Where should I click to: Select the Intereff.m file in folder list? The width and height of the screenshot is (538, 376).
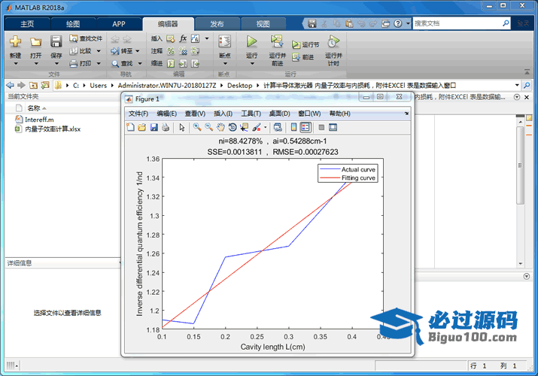[39, 120]
